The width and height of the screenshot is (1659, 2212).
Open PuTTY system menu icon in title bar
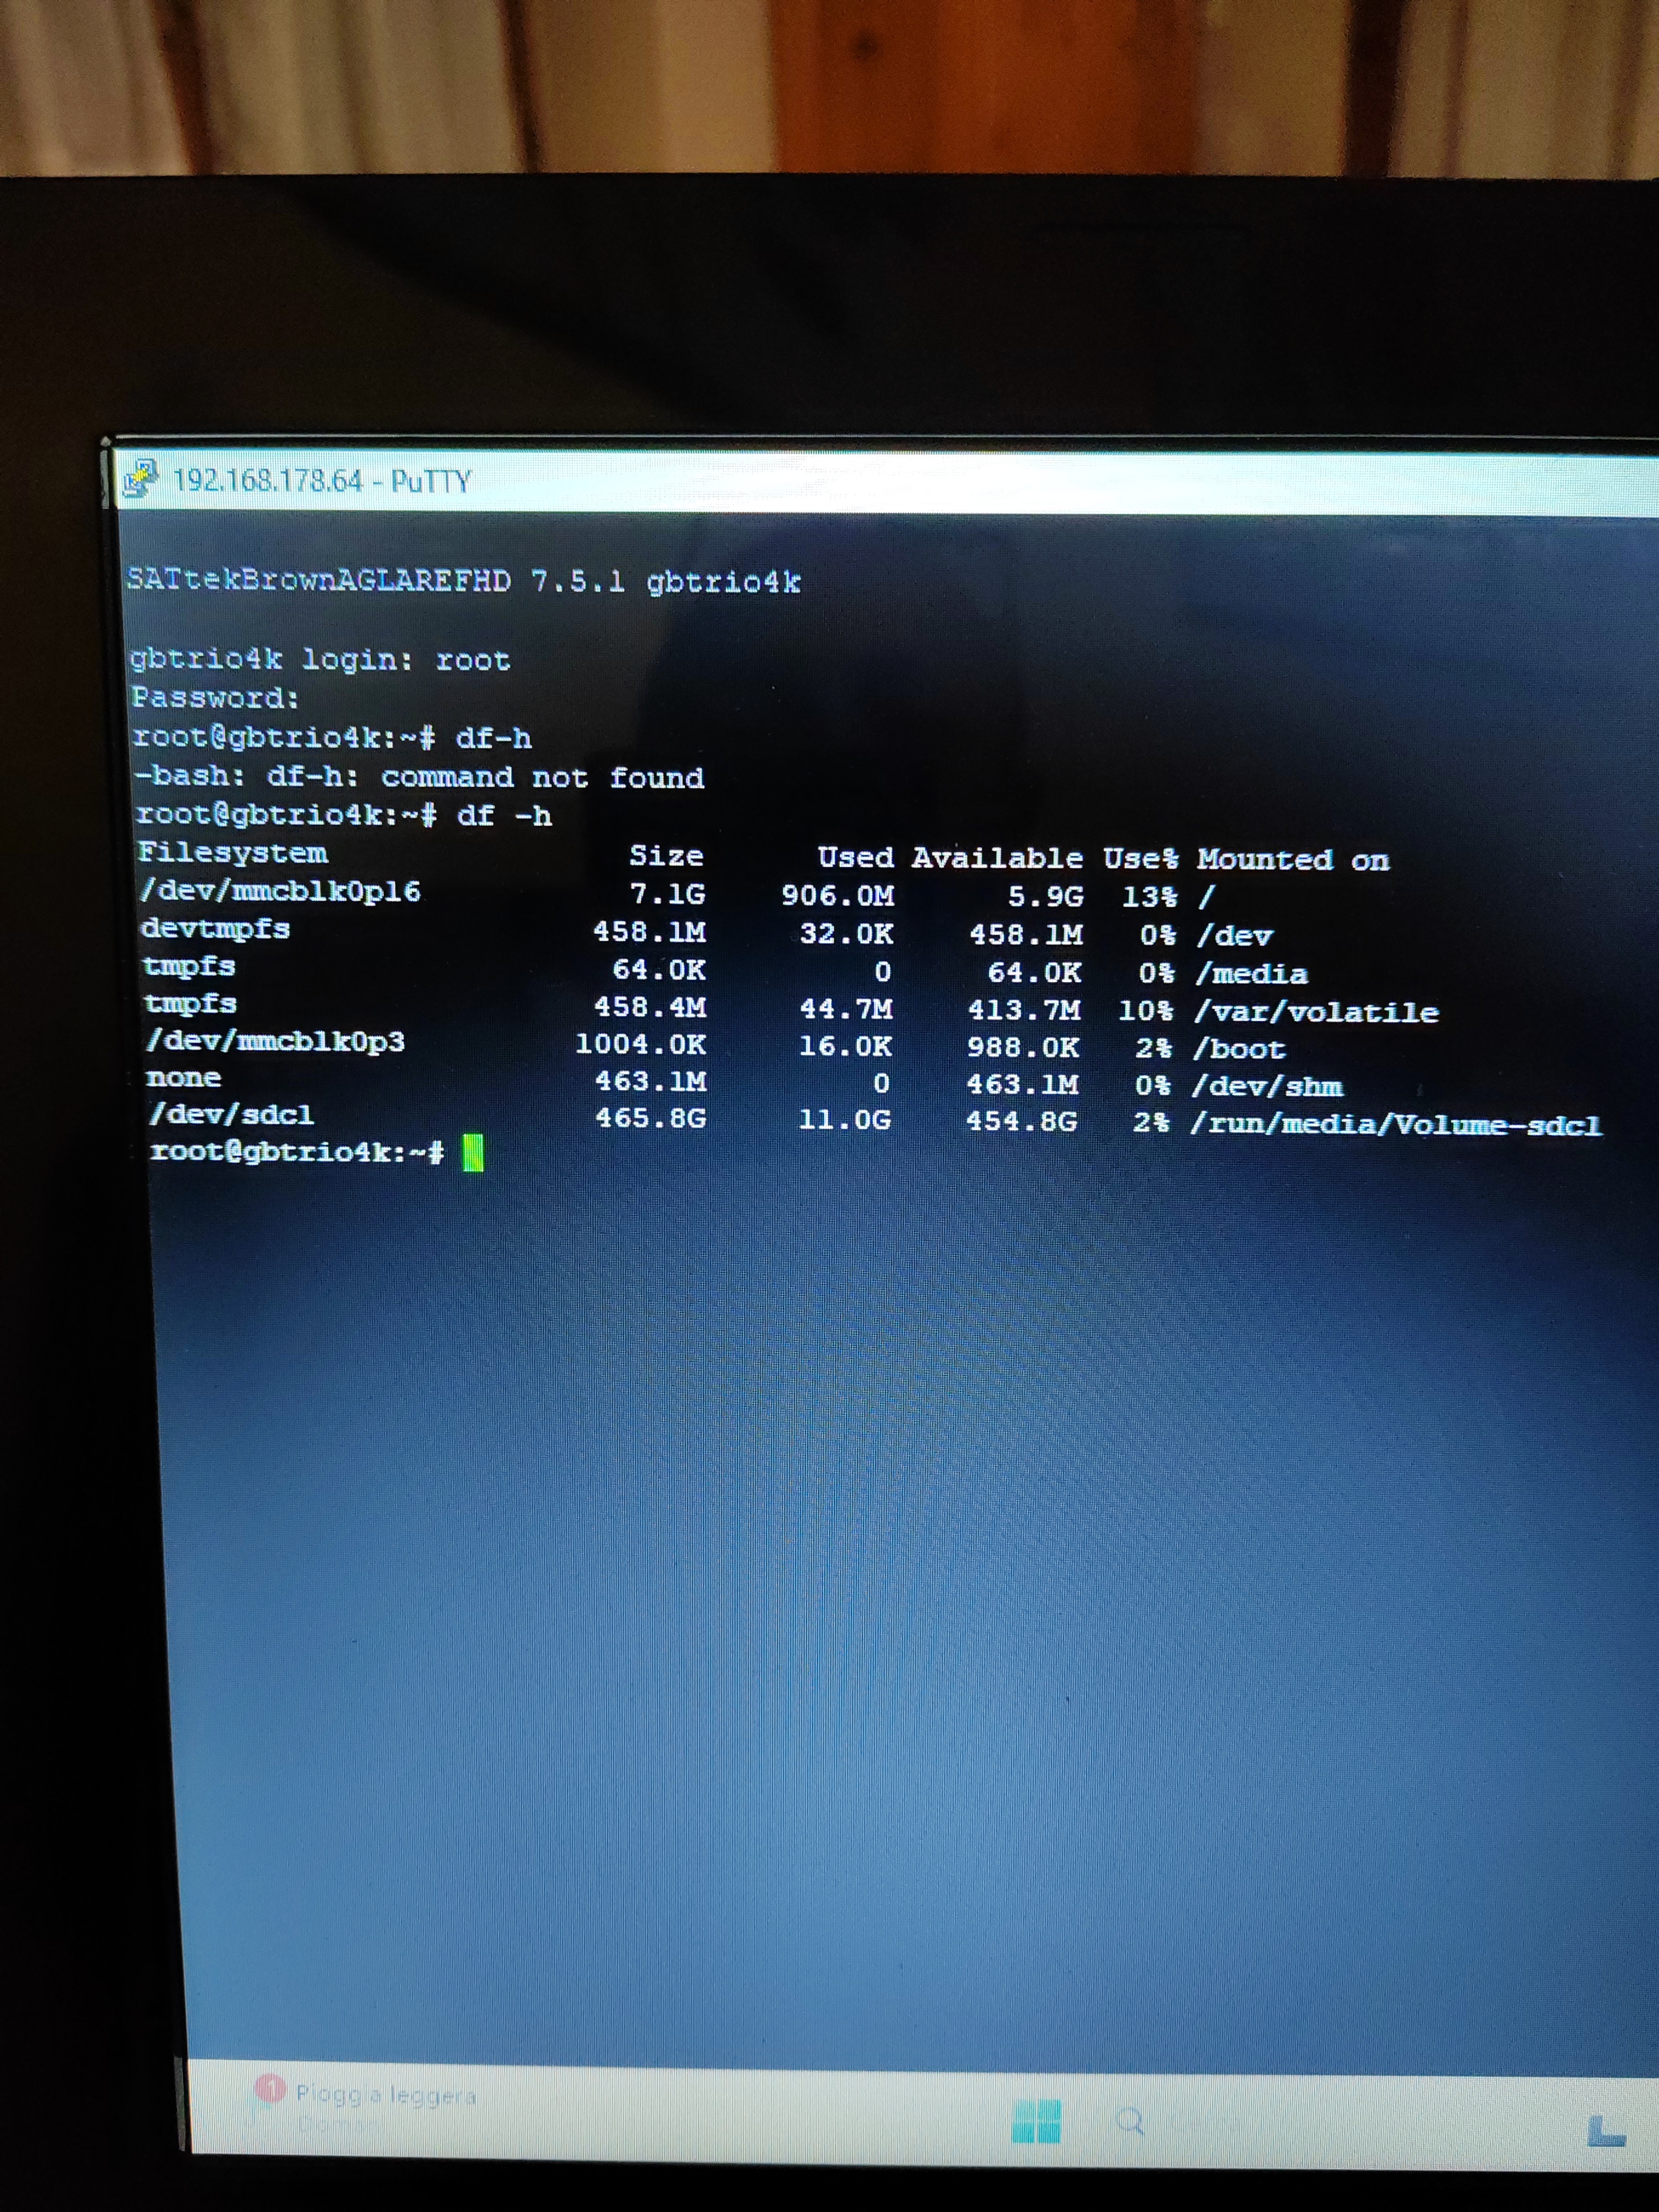pos(141,479)
